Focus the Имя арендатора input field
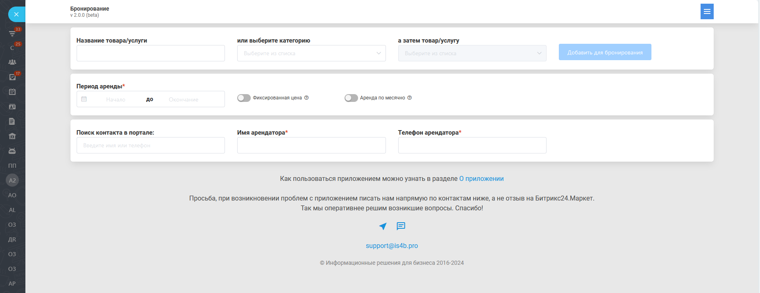This screenshot has height=293, width=760. [x=311, y=145]
